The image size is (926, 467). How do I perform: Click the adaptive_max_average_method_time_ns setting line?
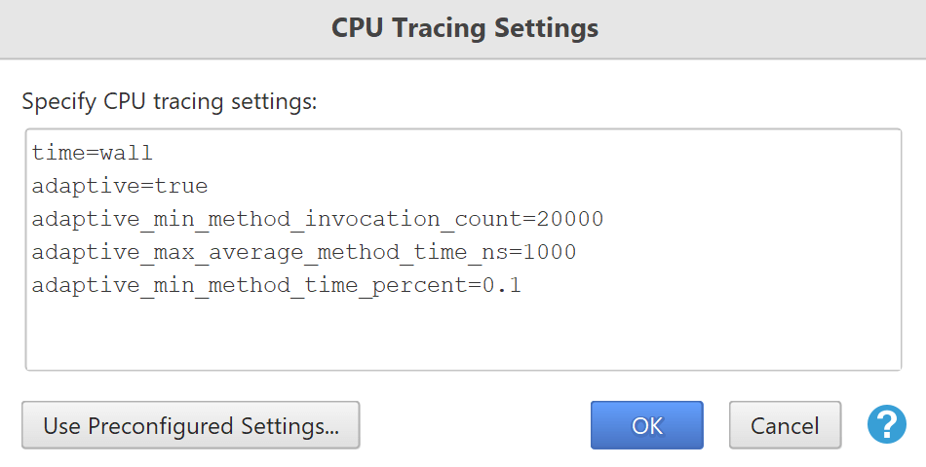(304, 252)
